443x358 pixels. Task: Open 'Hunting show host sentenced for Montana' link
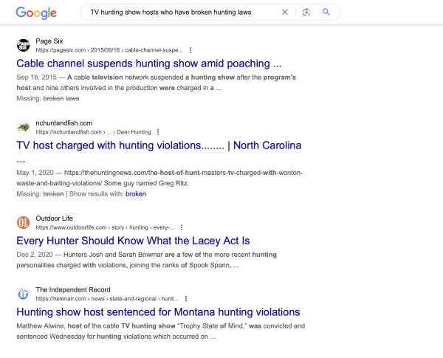click(158, 312)
